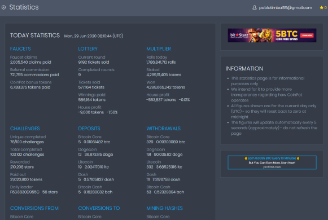Click the 6,738,375 tokens paid value

point(30,87)
